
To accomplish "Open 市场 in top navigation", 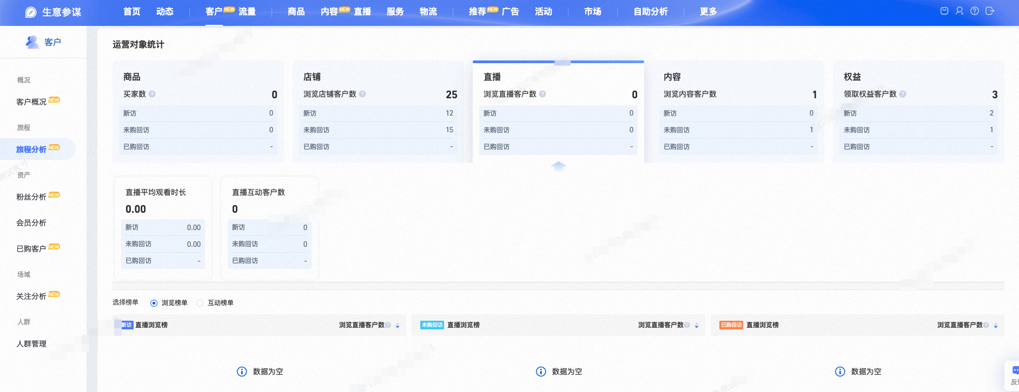I will click(593, 11).
